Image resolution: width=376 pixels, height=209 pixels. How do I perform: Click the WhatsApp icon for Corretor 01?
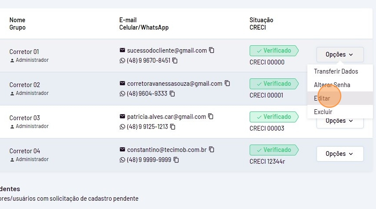point(122,61)
